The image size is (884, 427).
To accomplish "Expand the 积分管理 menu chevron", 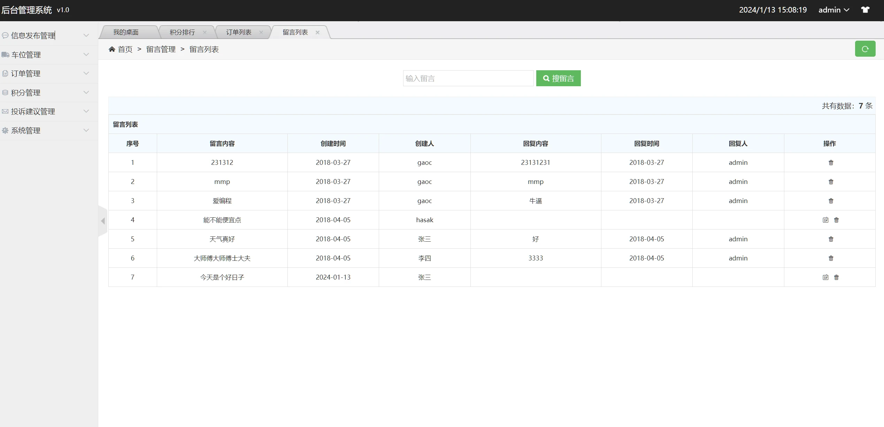I will pyautogui.click(x=86, y=92).
